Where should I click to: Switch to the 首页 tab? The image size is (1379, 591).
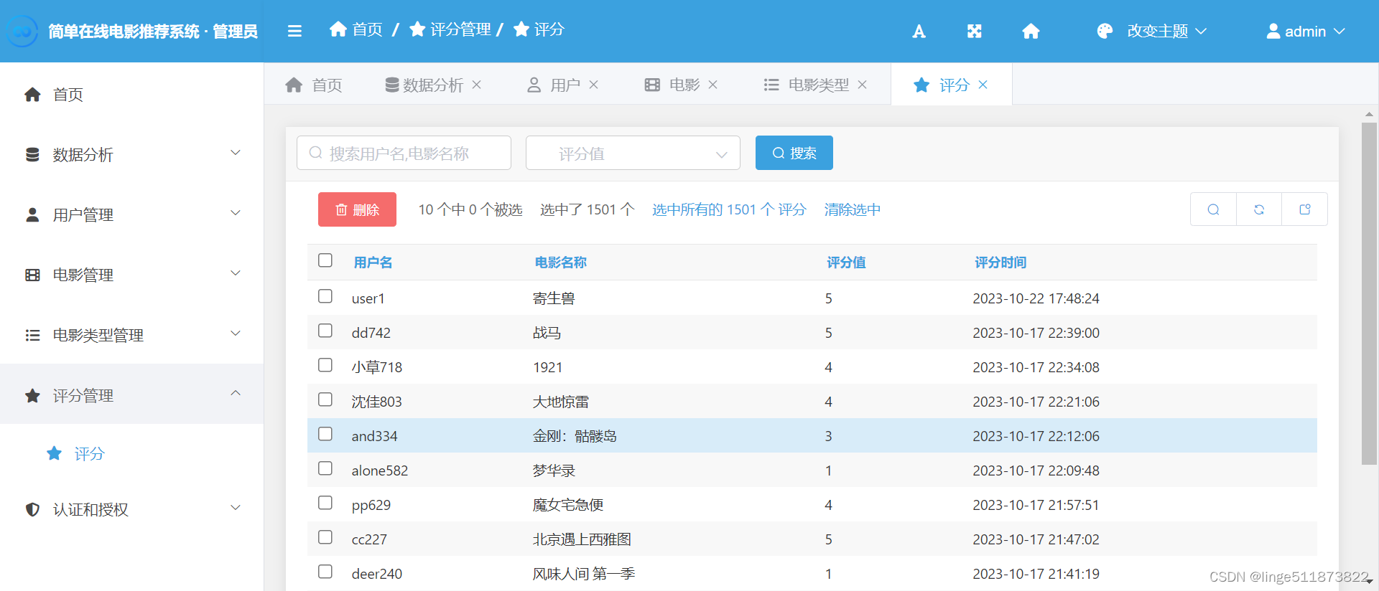314,85
